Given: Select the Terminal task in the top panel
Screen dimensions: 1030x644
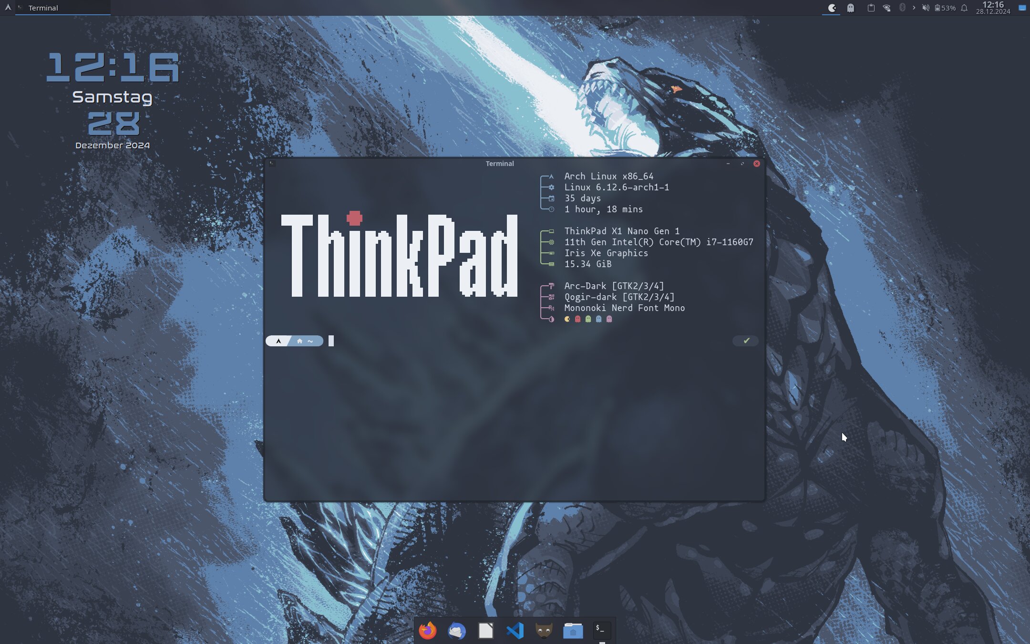Looking at the screenshot, I should pyautogui.click(x=62, y=8).
